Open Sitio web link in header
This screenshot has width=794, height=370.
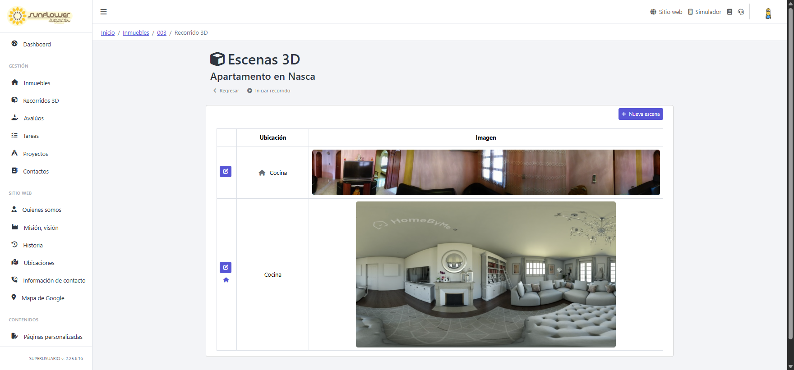tap(666, 12)
